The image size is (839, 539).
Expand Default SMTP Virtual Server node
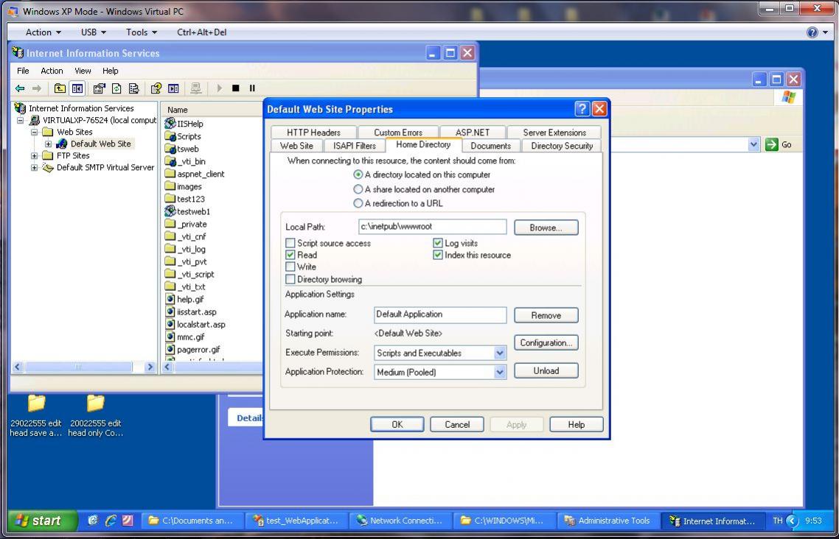[34, 167]
